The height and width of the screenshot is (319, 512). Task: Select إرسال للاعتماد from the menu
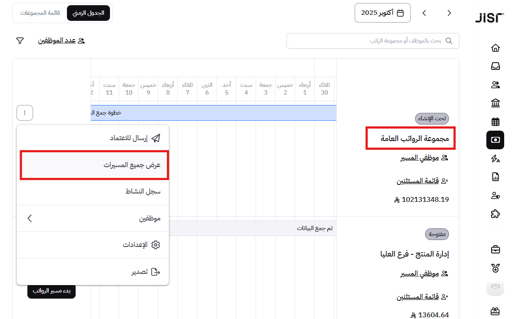pos(93,138)
